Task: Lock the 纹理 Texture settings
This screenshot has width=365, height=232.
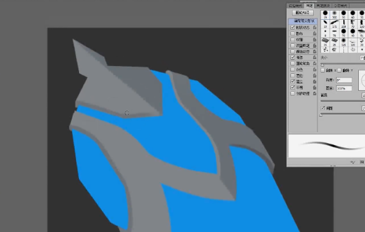Action: [314, 39]
